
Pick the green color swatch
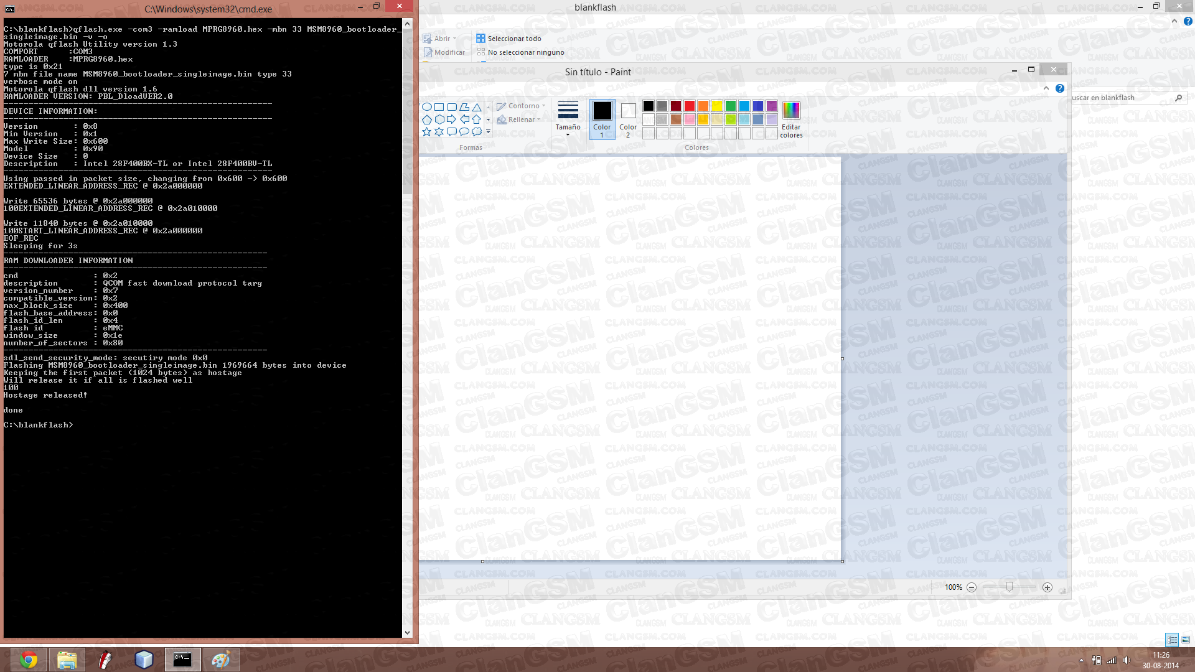(x=731, y=106)
